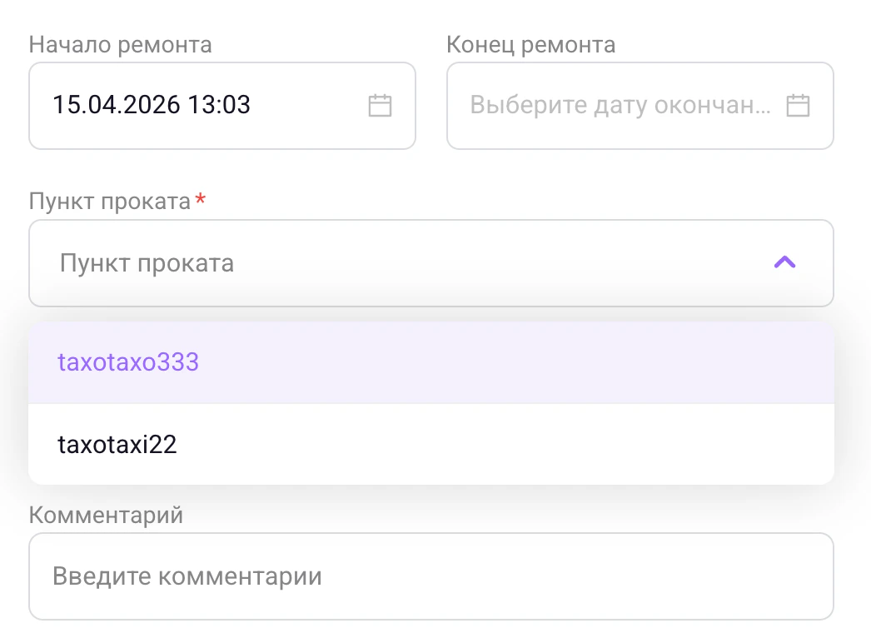
Task: Select taxotaxo333 from the rental point list
Action: click(129, 362)
